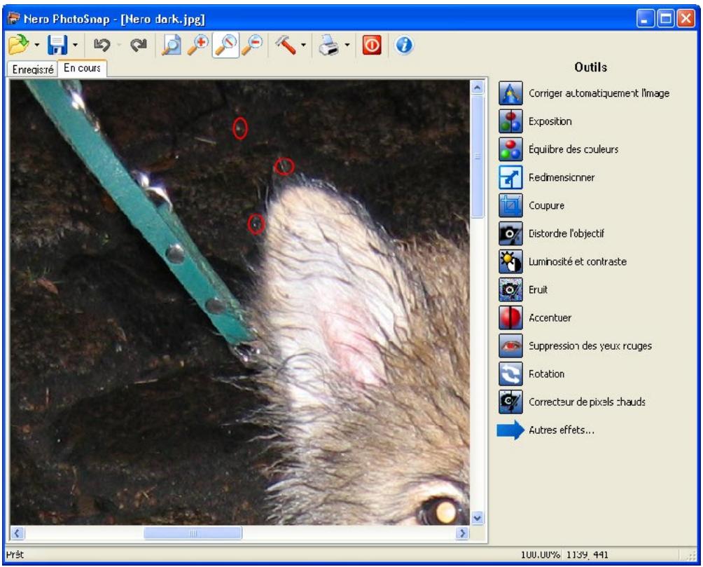Click the Autres effets... label
Viewport: 703px width, 567px height.
(562, 430)
